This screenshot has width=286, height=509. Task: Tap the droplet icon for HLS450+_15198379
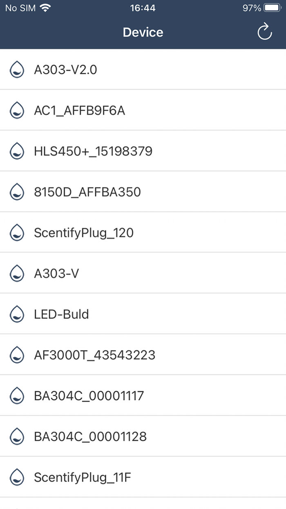point(17,151)
